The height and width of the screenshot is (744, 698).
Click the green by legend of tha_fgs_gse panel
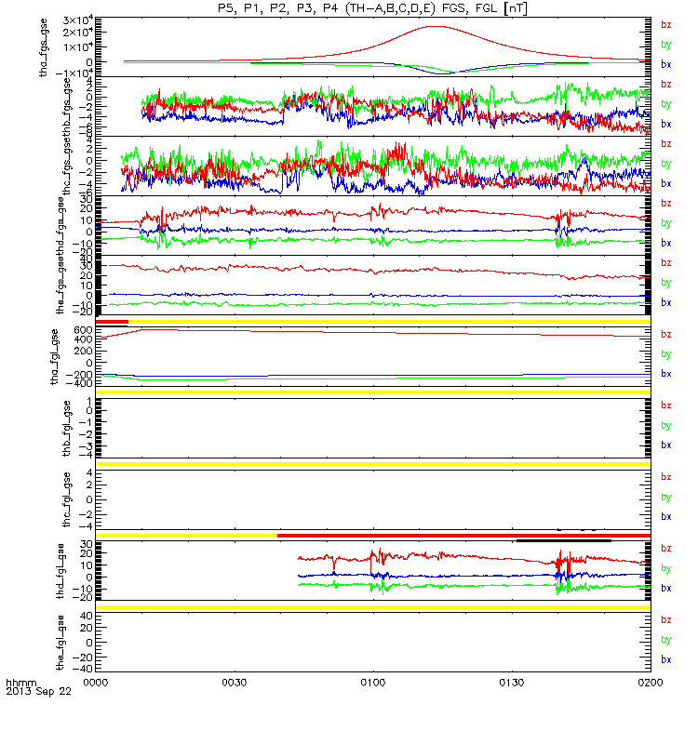(666, 45)
